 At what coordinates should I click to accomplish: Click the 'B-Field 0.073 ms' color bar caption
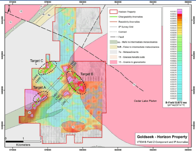click(x=176, y=102)
